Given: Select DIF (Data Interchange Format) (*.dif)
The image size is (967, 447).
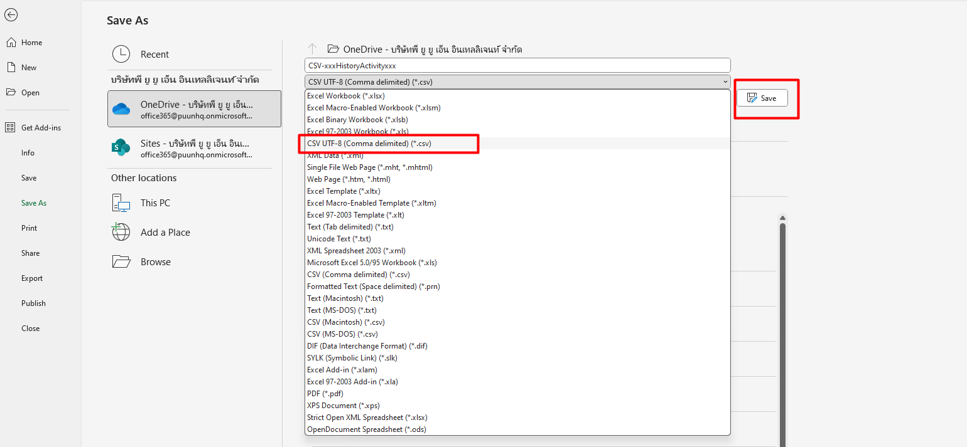Looking at the screenshot, I should [517, 346].
